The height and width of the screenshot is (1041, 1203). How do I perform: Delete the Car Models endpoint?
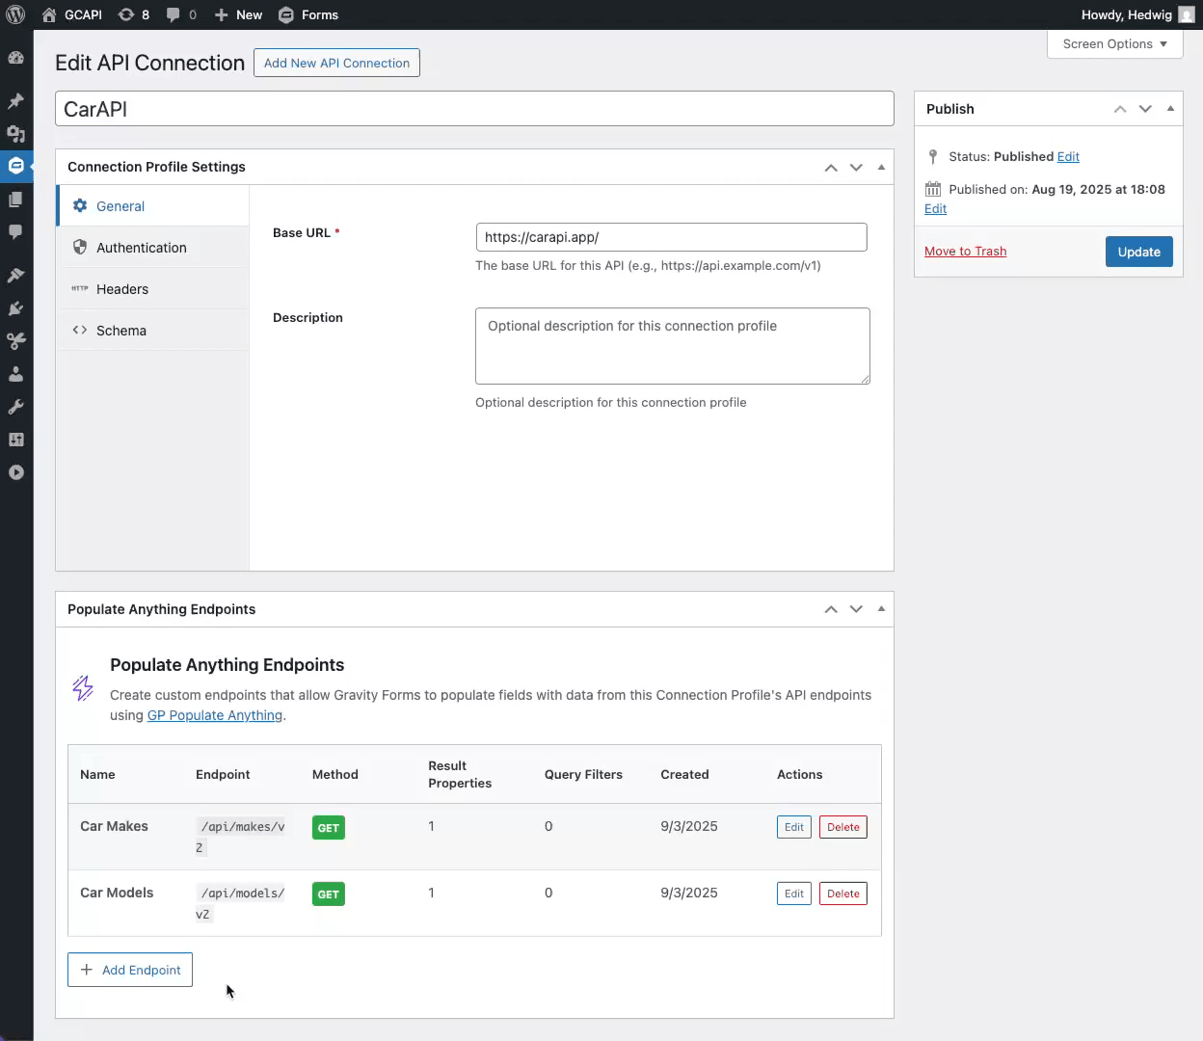click(842, 894)
